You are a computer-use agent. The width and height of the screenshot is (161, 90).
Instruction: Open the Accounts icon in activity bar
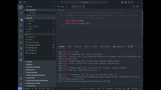pyautogui.click(x=21, y=78)
